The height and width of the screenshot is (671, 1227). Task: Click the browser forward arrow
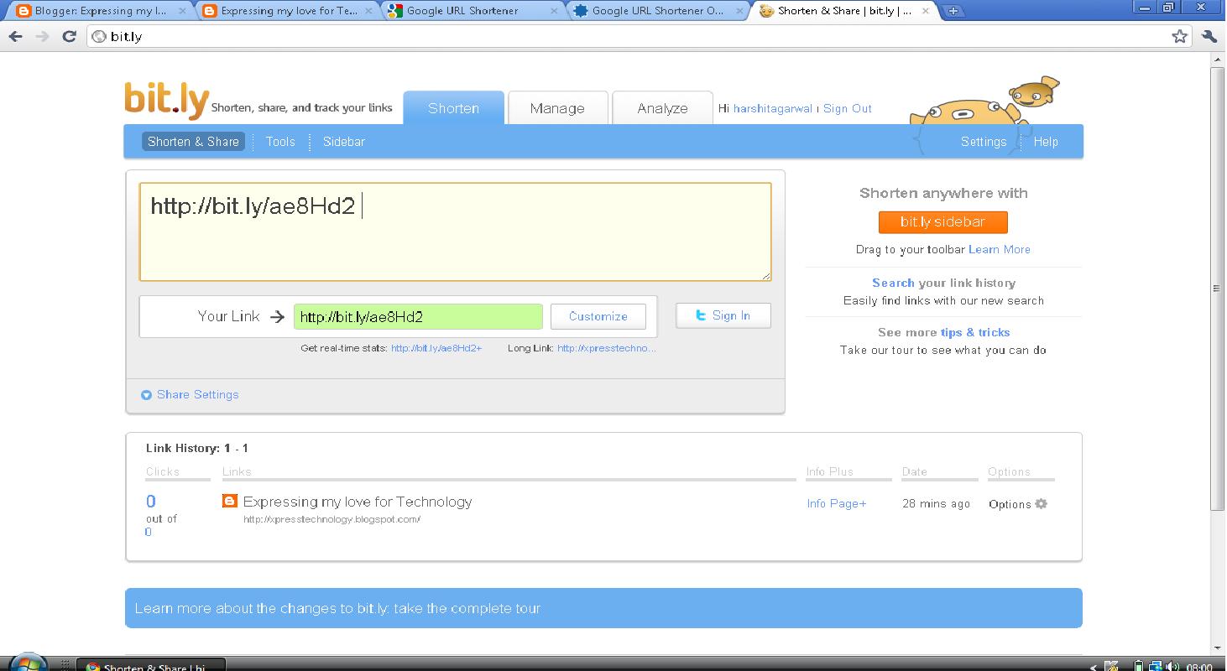42,37
